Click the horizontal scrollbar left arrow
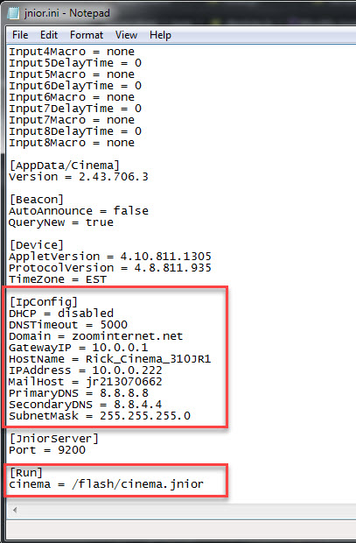The image size is (356, 543). pyautogui.click(x=15, y=510)
